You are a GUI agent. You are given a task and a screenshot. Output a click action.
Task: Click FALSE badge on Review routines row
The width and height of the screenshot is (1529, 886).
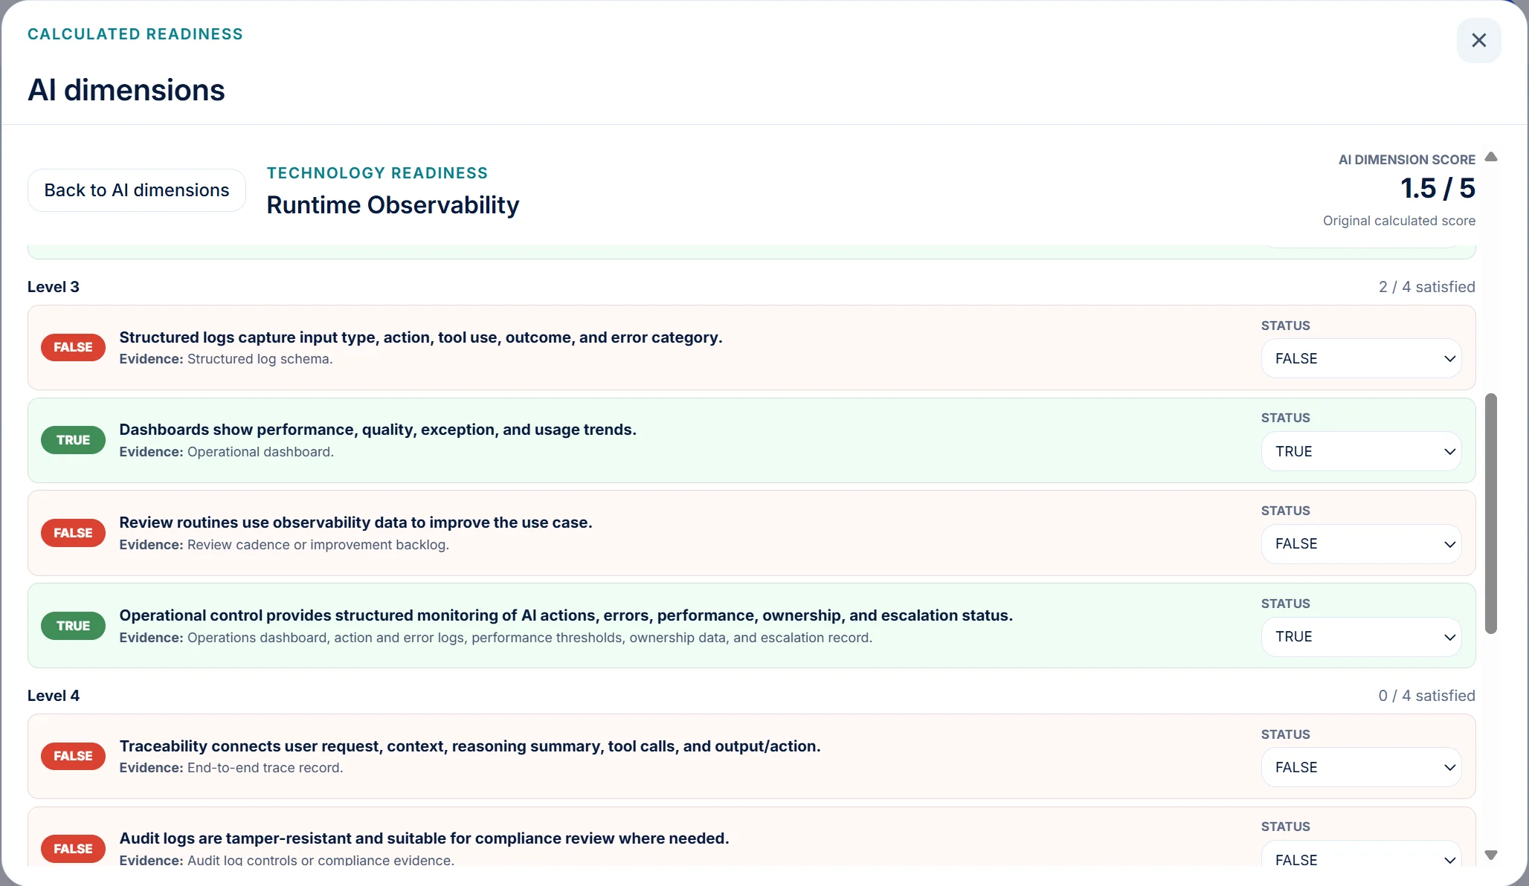pos(73,533)
